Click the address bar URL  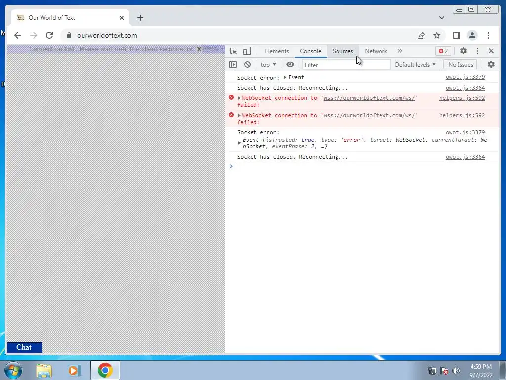point(107,35)
